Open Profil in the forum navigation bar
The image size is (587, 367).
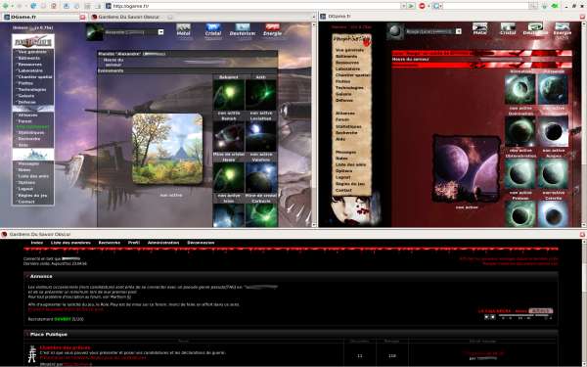pyautogui.click(x=134, y=243)
